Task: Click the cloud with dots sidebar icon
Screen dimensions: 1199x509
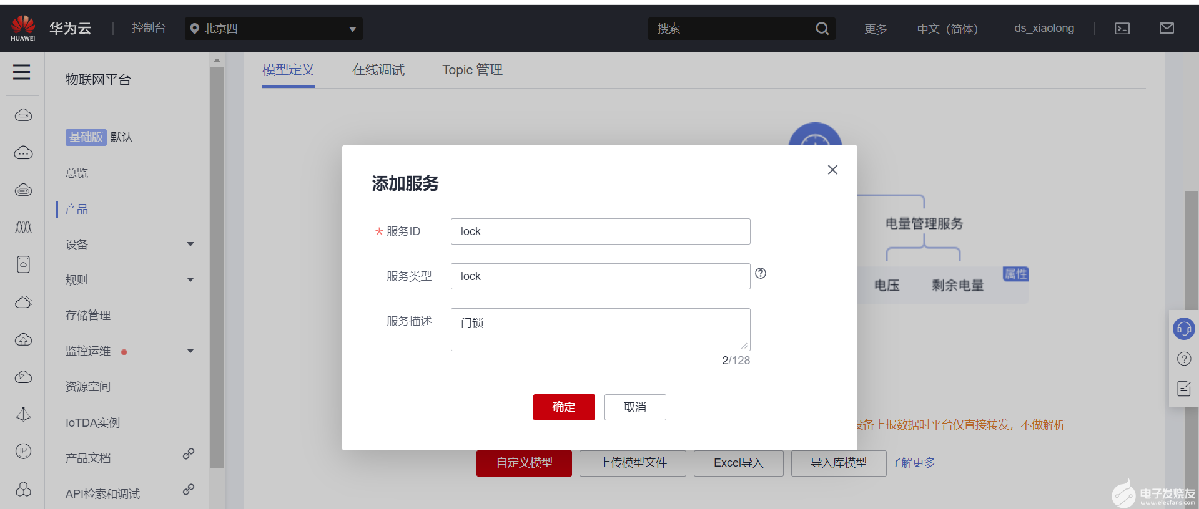Action: [23, 152]
